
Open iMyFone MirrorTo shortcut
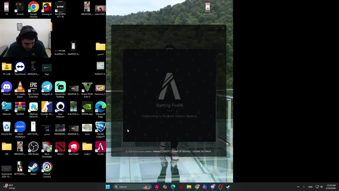[33, 110]
